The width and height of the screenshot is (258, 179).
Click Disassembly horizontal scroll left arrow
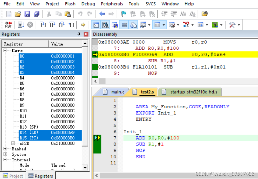point(96,81)
